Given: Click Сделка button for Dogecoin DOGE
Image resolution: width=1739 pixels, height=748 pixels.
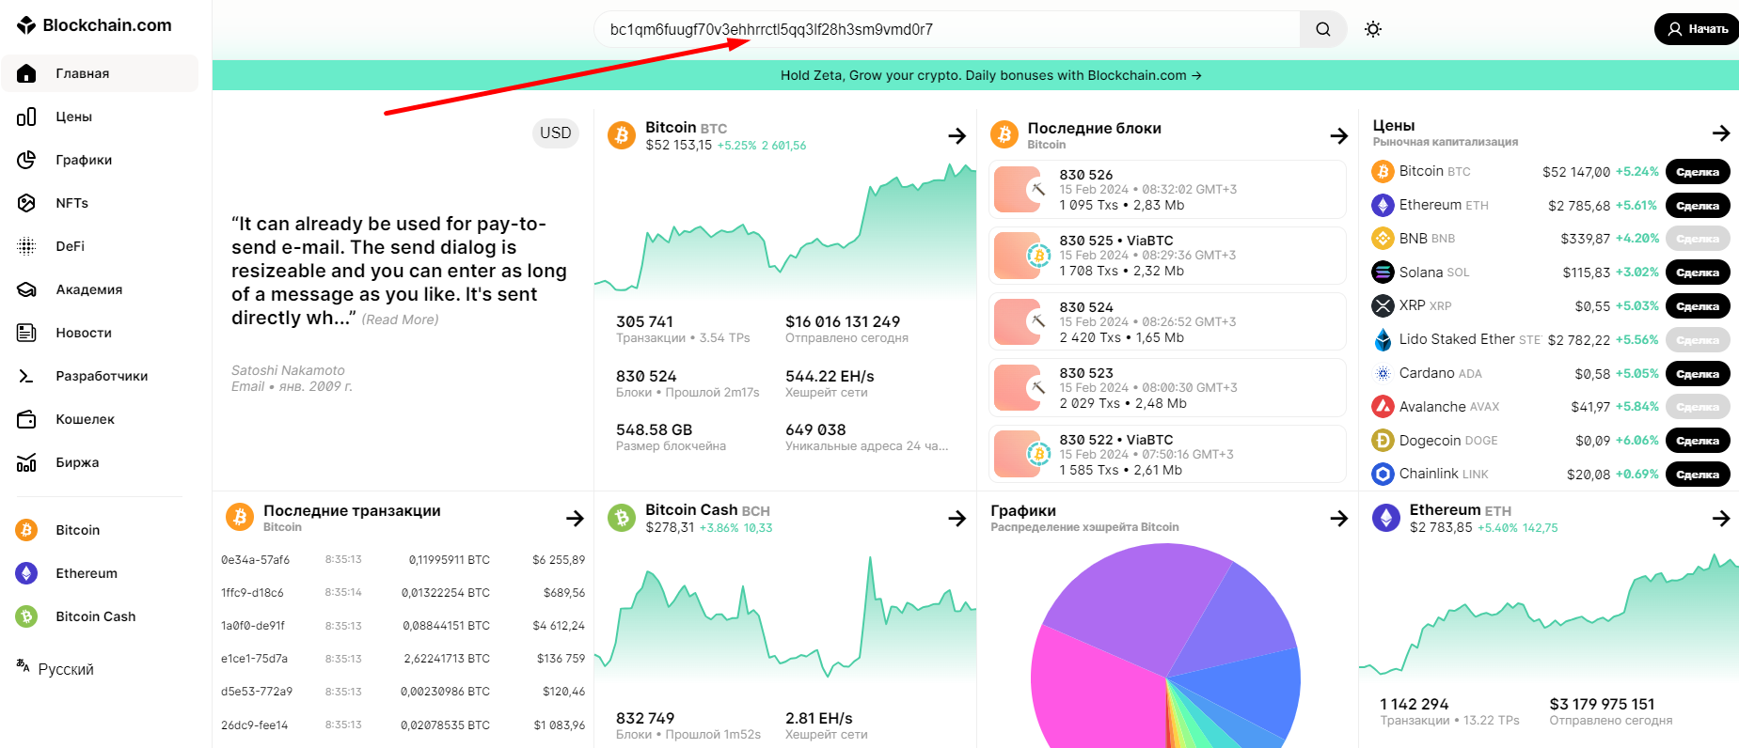Looking at the screenshot, I should 1698,441.
